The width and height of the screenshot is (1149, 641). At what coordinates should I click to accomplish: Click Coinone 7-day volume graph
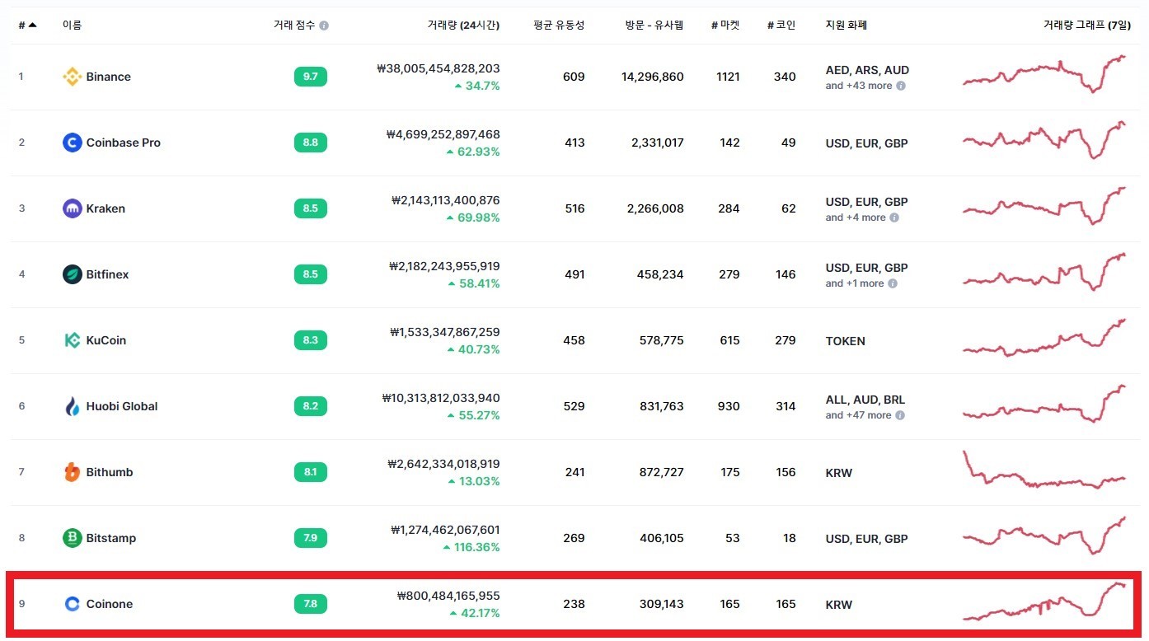point(1044,601)
